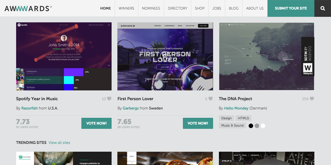Vote now for Spotify Year in Music

(96, 123)
